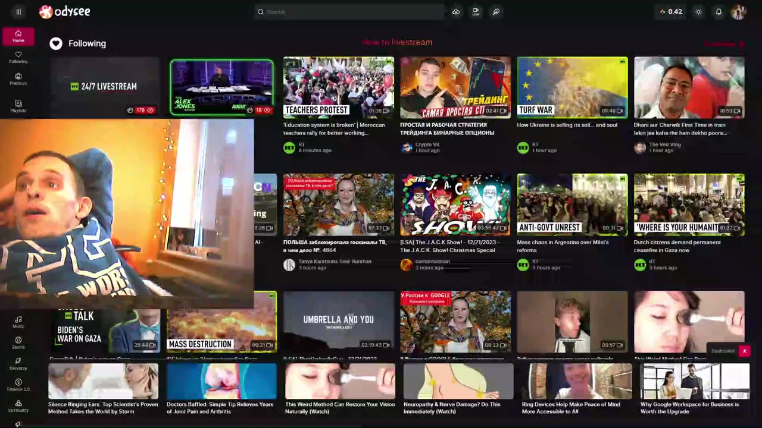Click the Following heart icon heading
Viewport: 762px width, 428px height.
point(56,43)
